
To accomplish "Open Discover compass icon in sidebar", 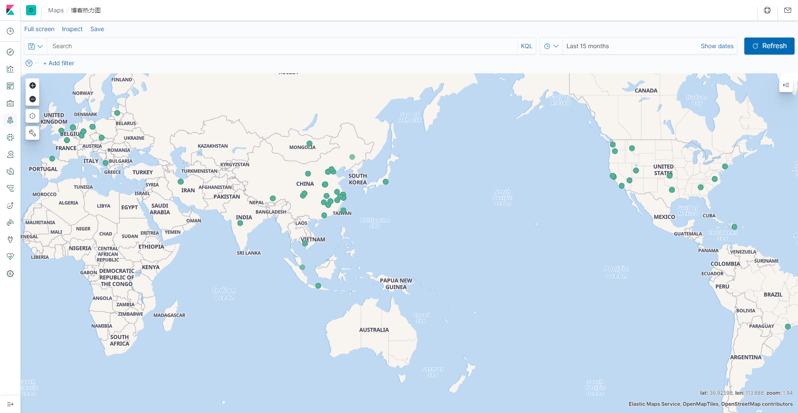I will click(x=10, y=52).
